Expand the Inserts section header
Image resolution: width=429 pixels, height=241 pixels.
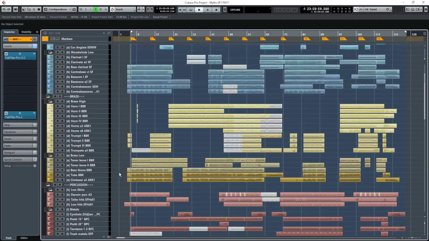[17, 46]
